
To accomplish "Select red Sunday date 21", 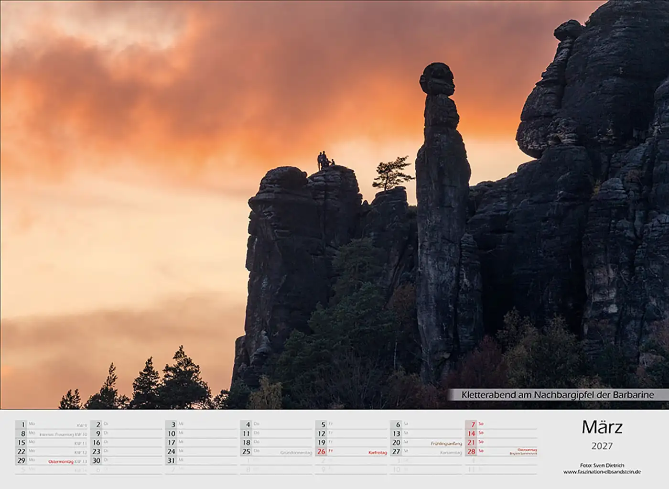I will (x=472, y=443).
